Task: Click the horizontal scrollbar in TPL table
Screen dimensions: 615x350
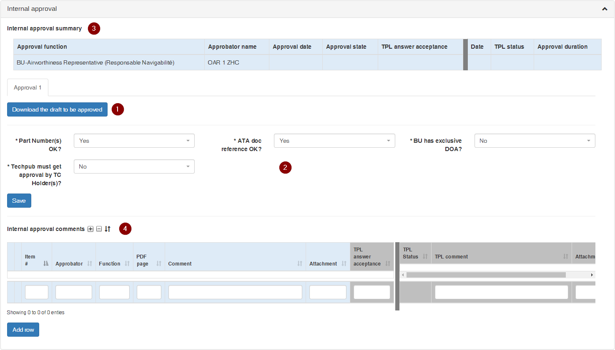Action: pyautogui.click(x=486, y=275)
